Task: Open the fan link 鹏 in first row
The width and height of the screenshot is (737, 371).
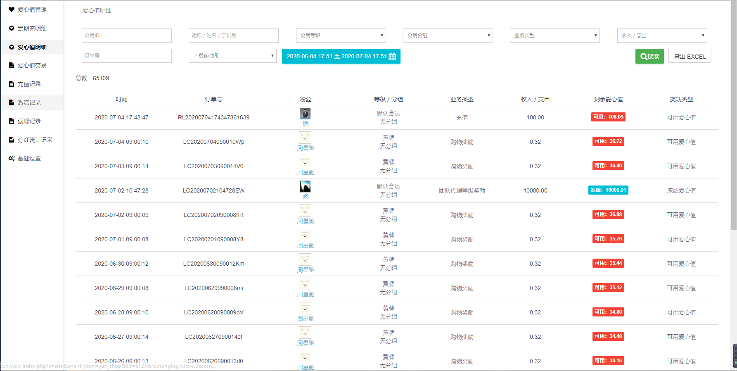Action: pos(306,124)
